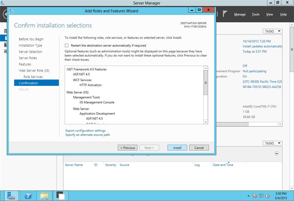The width and height of the screenshot is (294, 201).
Task: Click the wizard title bar icon
Action: [x=12, y=11]
